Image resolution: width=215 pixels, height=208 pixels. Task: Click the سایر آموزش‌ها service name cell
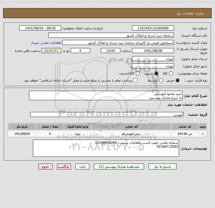(131, 134)
